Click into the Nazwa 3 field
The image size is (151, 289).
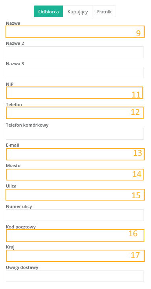(75, 73)
